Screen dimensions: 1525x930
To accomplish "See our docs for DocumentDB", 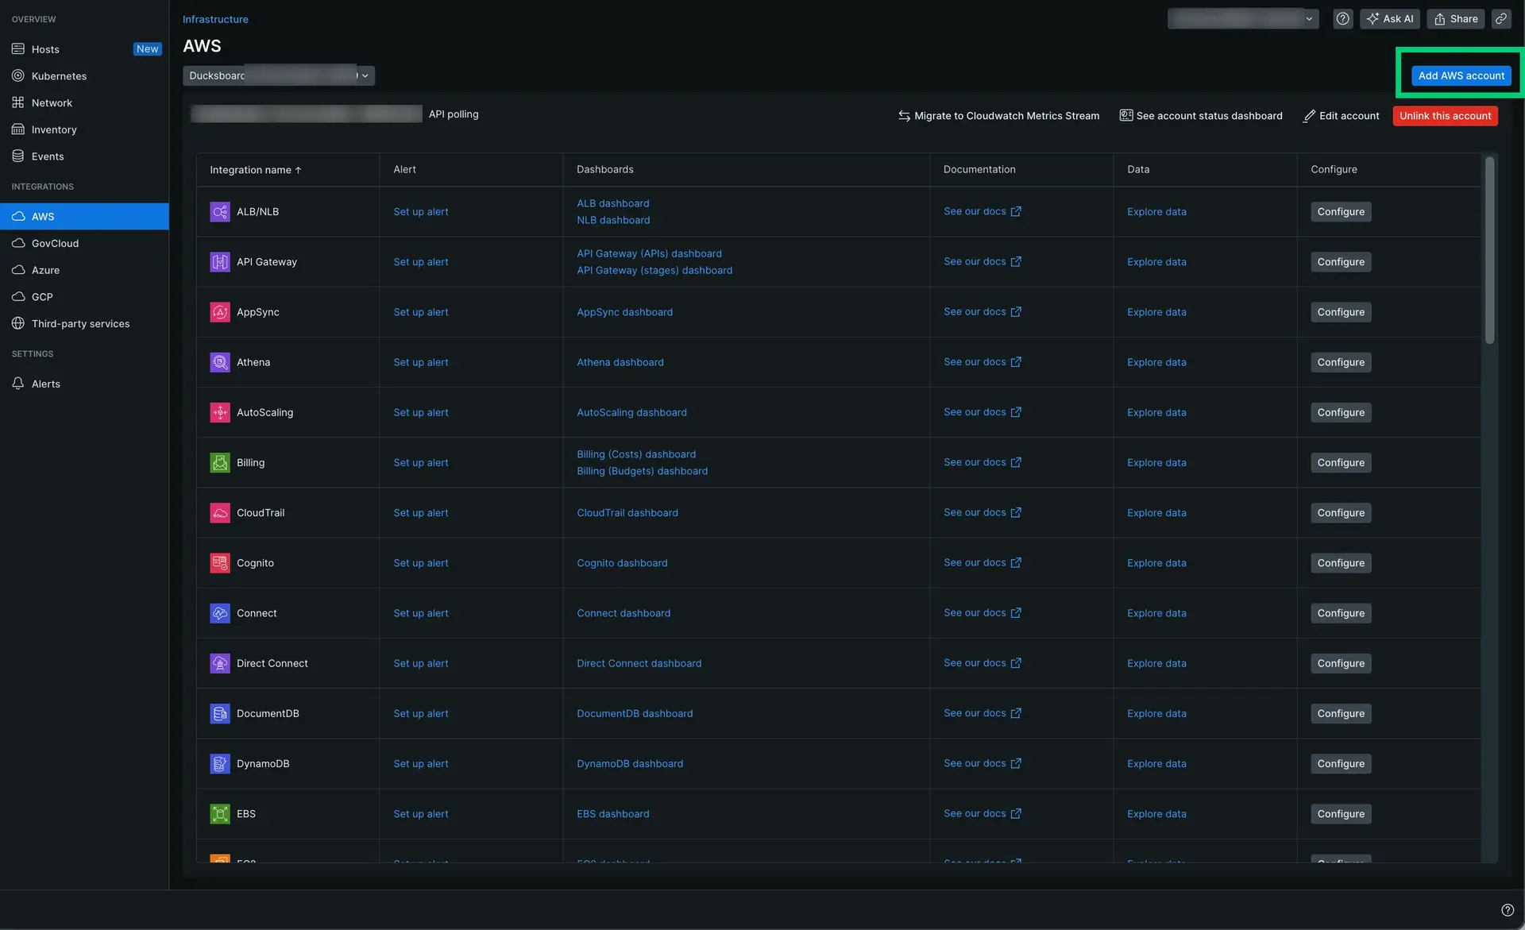I will pos(982,713).
